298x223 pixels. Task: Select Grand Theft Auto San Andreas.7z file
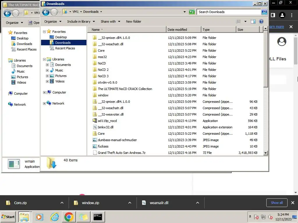coord(121,153)
